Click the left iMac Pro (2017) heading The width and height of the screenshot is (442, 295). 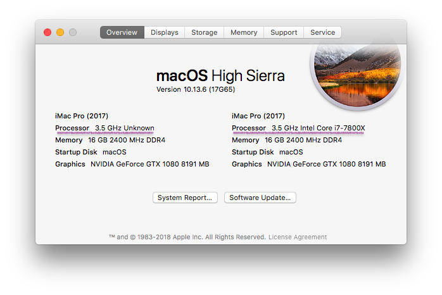82,116
